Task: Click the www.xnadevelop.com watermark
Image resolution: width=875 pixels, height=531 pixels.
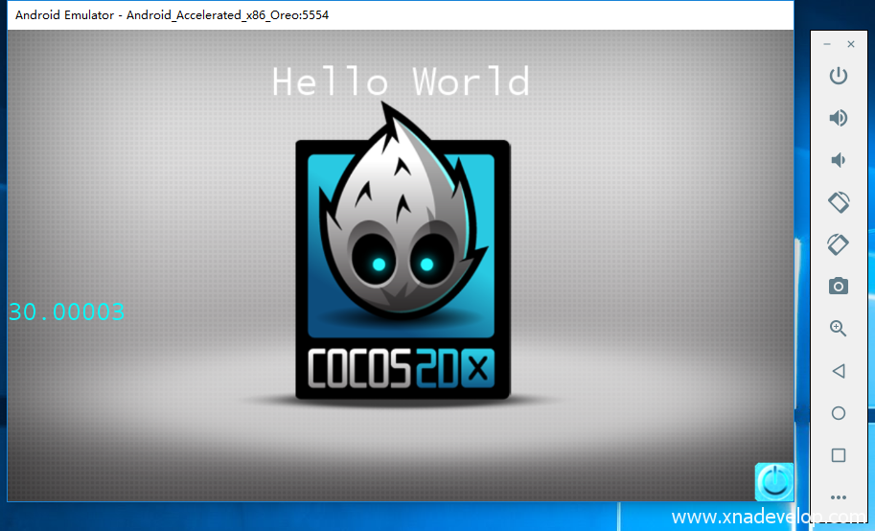Action: click(767, 518)
